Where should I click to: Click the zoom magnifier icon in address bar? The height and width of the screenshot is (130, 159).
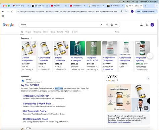pyautogui.click(x=121, y=11)
